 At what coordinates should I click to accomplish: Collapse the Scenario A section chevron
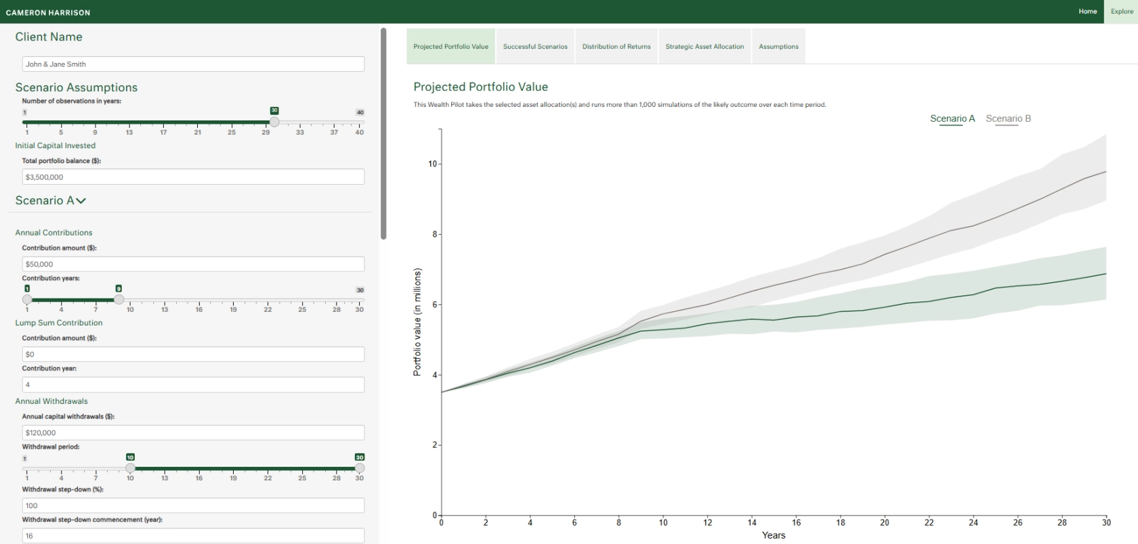pos(81,201)
